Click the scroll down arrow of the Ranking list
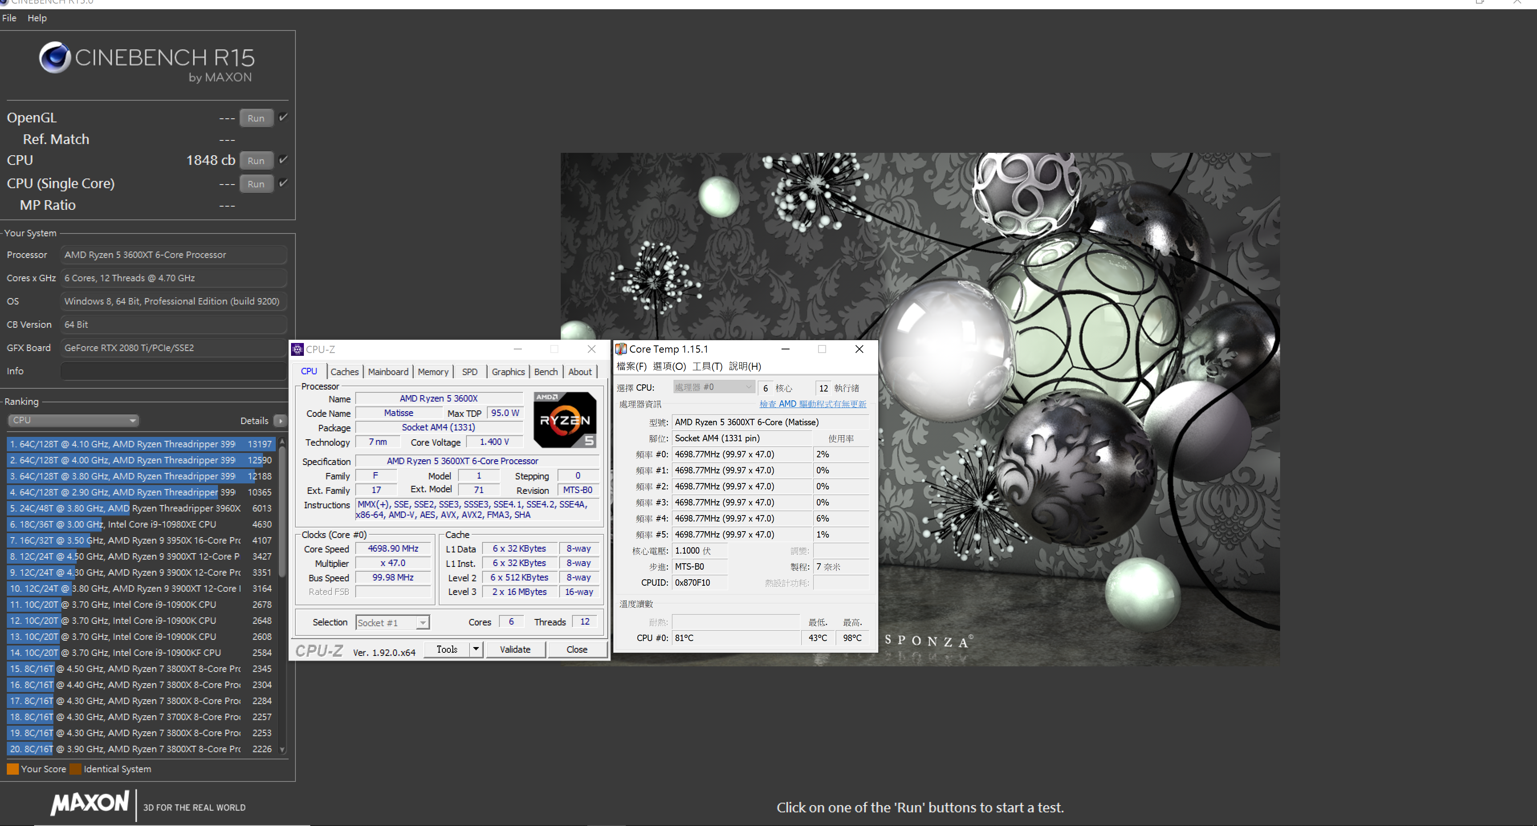The height and width of the screenshot is (826, 1537). click(x=282, y=750)
